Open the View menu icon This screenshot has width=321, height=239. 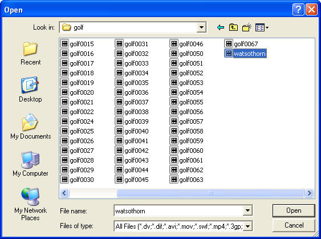tap(262, 27)
